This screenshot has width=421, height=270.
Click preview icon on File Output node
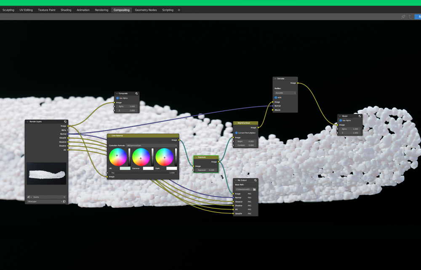[255, 180]
